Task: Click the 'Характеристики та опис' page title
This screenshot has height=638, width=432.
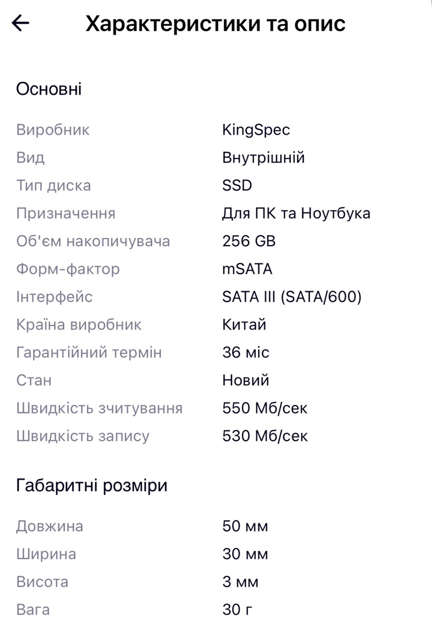Action: click(x=216, y=23)
